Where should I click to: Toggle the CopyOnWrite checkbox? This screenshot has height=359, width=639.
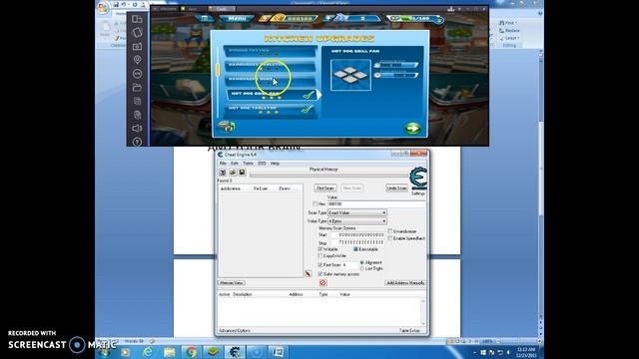[x=320, y=256]
